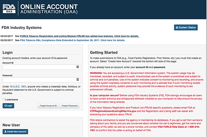Click the 'FDA Industry Systems' heading
Screen dimensions: 207x137
click(x=21, y=28)
